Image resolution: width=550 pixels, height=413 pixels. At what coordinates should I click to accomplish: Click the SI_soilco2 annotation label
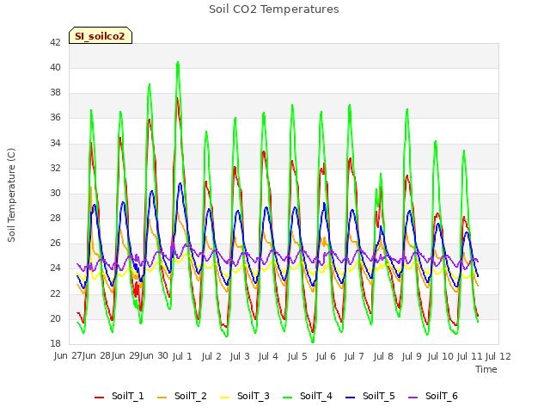click(101, 36)
